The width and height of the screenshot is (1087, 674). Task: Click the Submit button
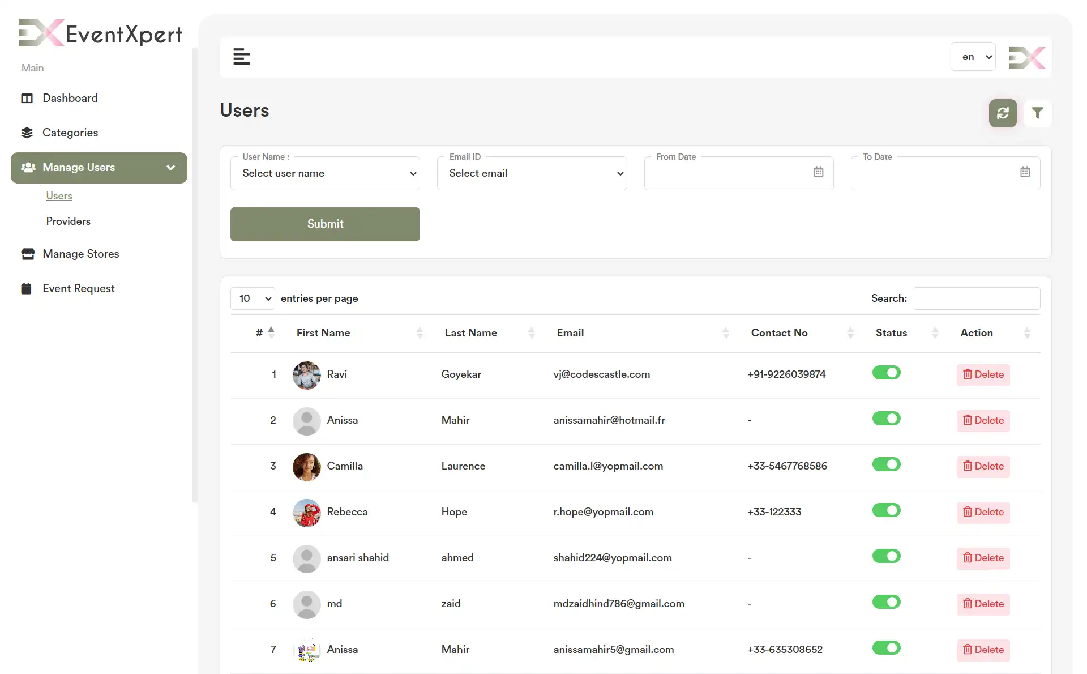(x=324, y=224)
